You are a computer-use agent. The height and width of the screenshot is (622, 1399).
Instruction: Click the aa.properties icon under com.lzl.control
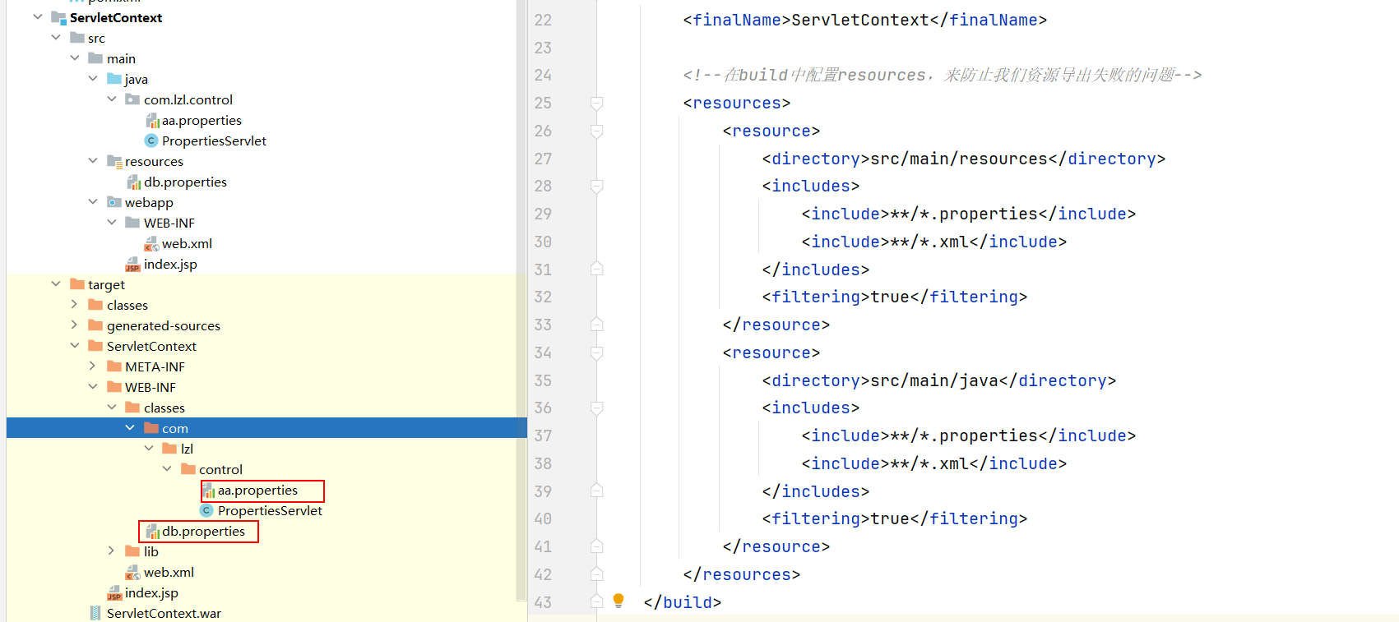152,121
